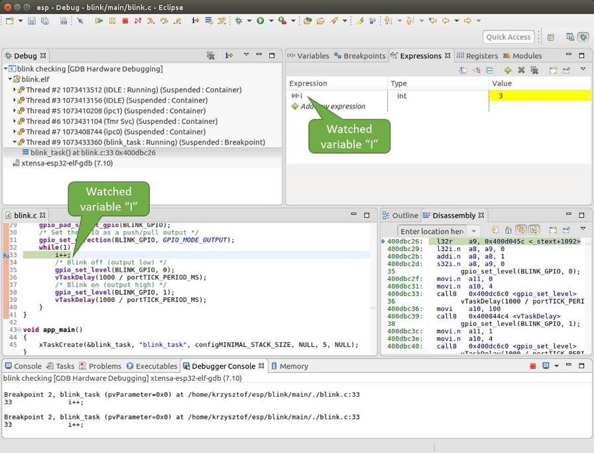Resume program execution with the green Resume icon
Screen dimensions: 594x453
[99, 21]
